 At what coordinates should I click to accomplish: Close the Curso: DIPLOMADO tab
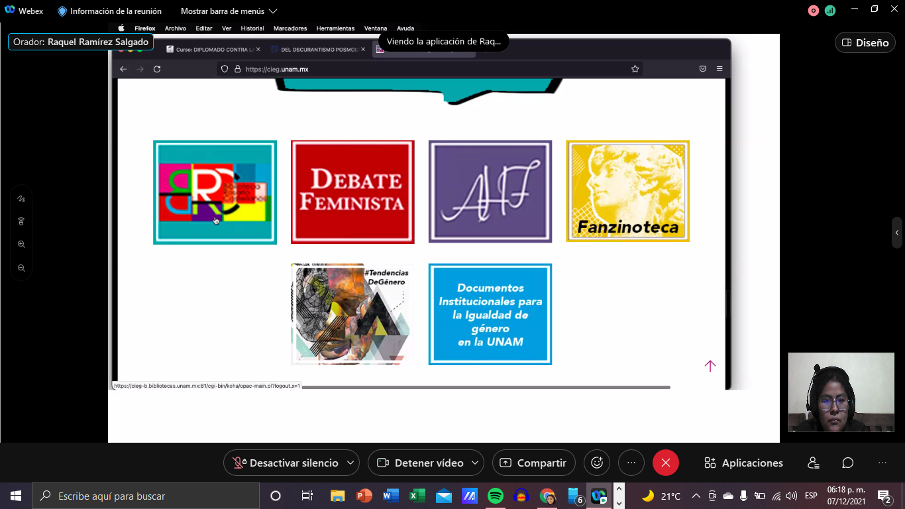(x=258, y=49)
